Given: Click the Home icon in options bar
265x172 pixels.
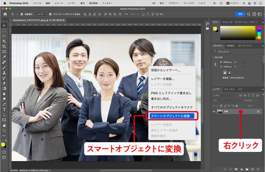Looking at the screenshot, I should tap(5, 14).
